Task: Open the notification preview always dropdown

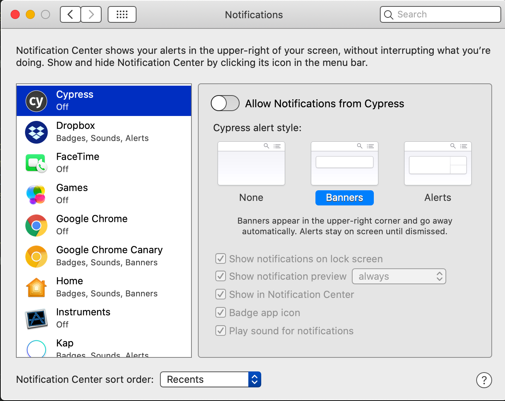Action: click(x=399, y=276)
